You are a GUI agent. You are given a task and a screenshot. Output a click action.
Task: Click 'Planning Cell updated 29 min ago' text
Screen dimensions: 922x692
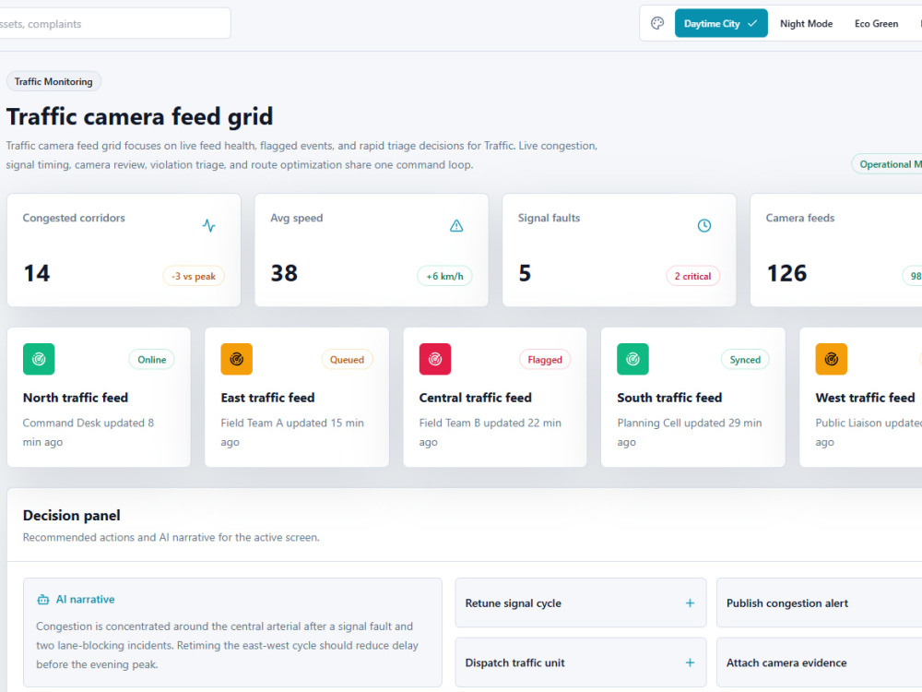689,433
